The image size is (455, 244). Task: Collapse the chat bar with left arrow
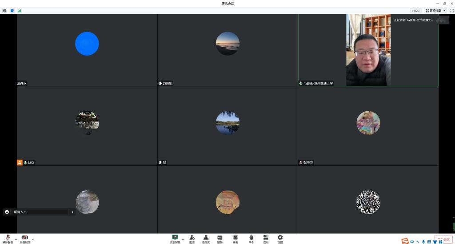click(72, 212)
